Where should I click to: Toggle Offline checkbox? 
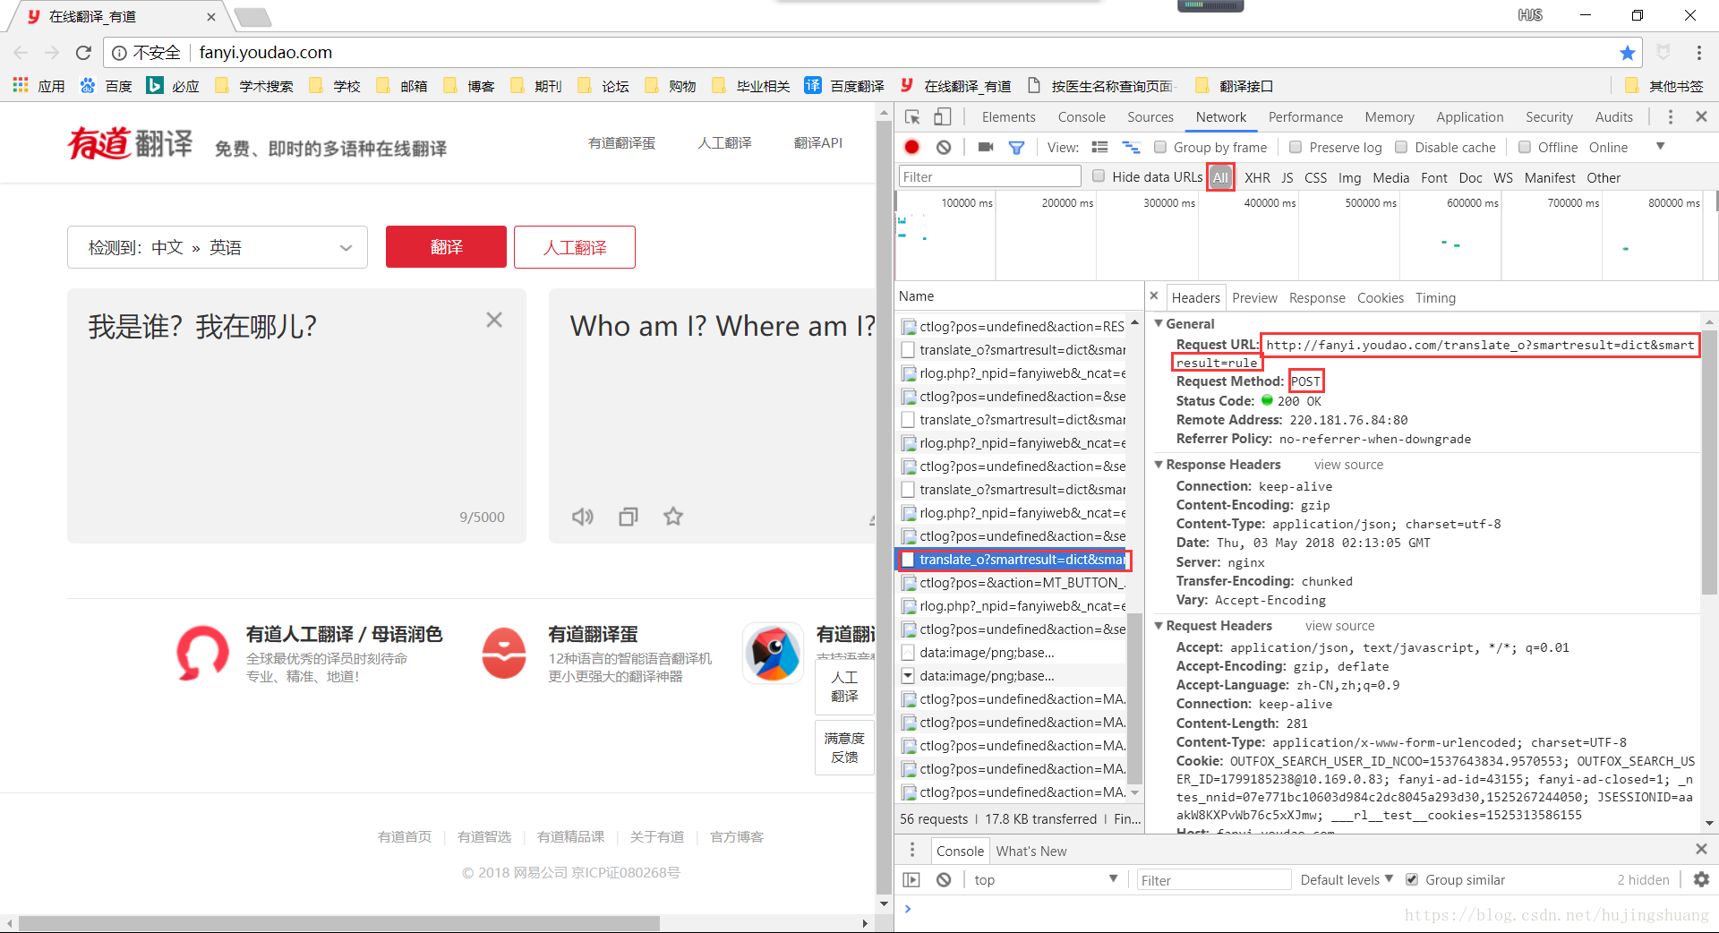1525,147
